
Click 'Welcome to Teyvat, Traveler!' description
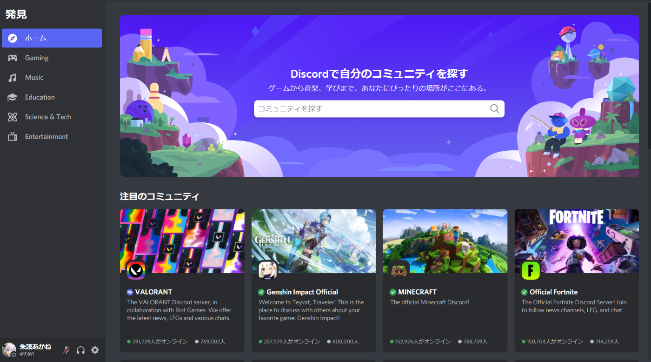[312, 310]
